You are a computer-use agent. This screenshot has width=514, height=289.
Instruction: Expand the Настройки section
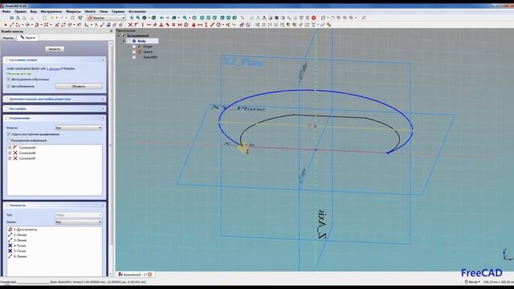tap(103, 108)
